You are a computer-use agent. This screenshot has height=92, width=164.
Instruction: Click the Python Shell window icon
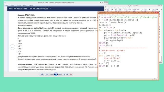tap(106, 6)
